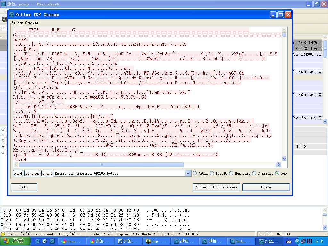Switch to the Word 实验 taskbar document

coord(127,241)
